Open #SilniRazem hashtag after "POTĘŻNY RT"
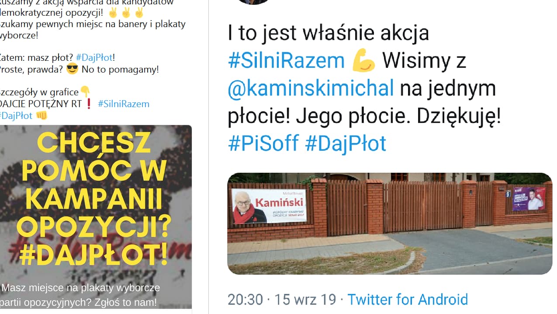 [124, 104]
